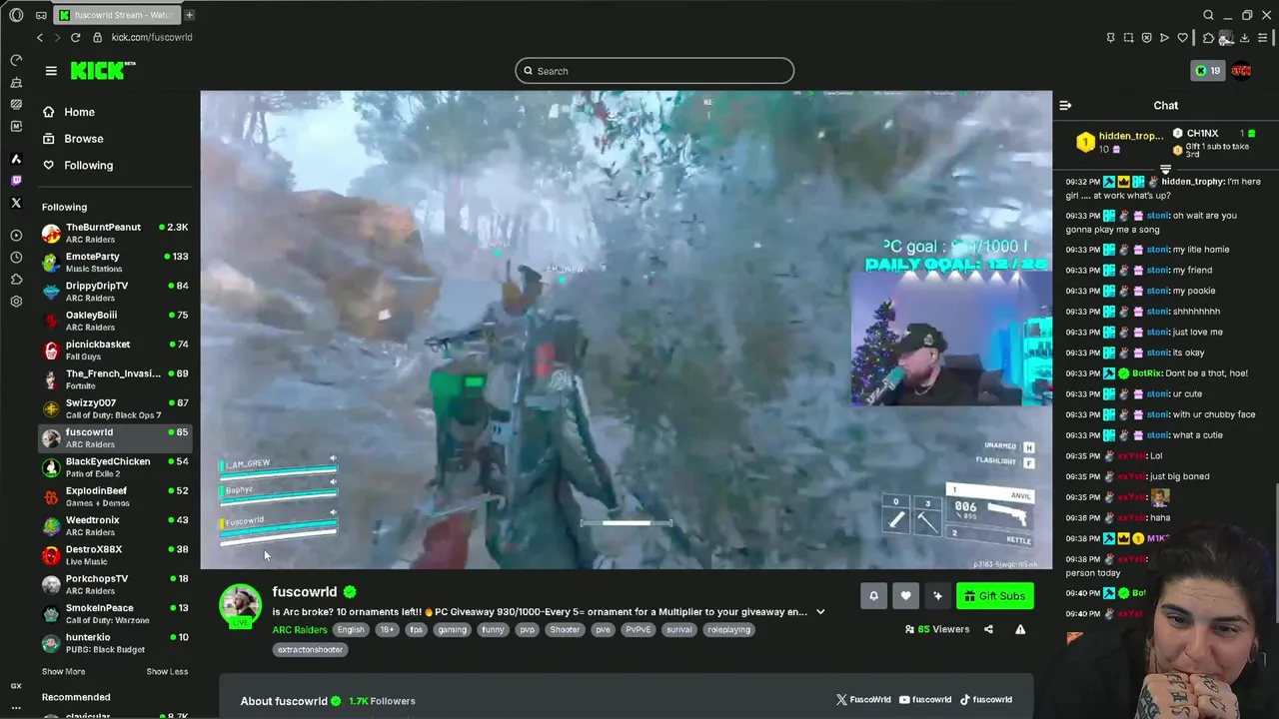Open Opera sidebar player icon
This screenshot has height=719, width=1279.
[16, 236]
